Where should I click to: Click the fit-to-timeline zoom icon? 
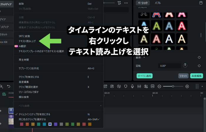coord(152,86)
